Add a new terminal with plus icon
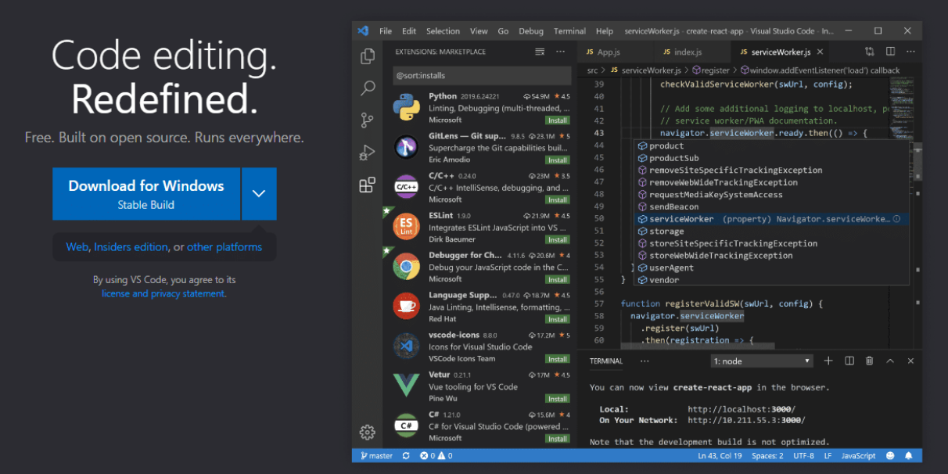 pos(829,361)
